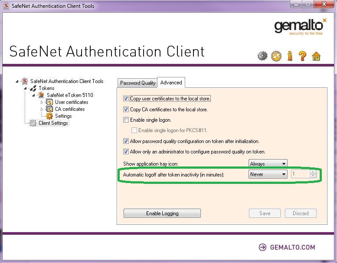Decrease logoff minutes with down arrow

313,176
